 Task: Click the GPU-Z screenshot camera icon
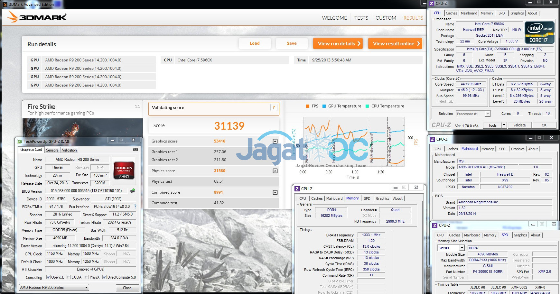point(135,150)
